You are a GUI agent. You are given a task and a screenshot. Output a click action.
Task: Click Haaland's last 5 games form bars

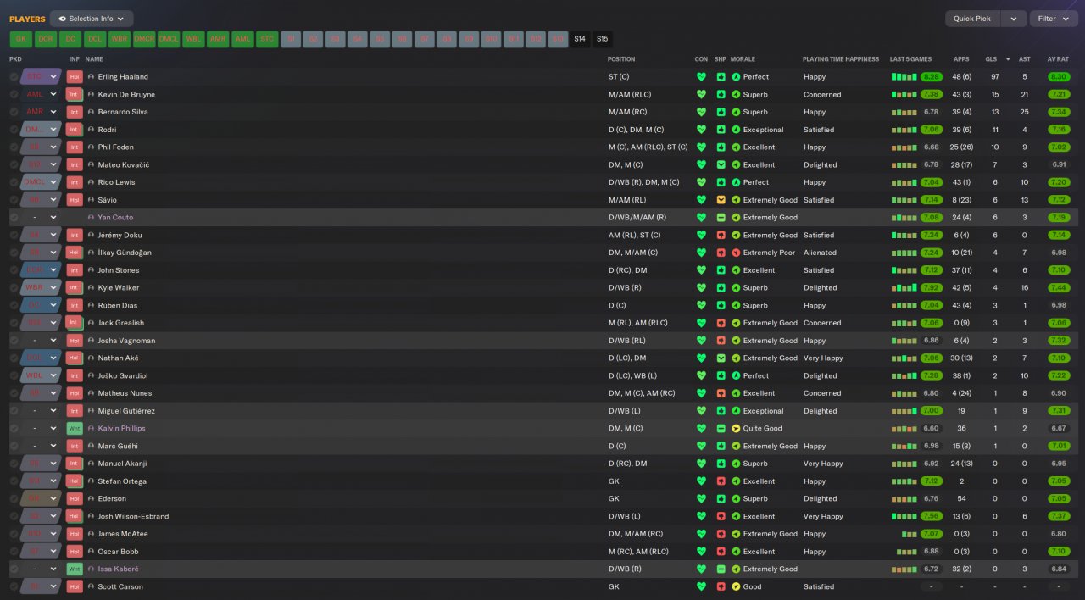[x=904, y=77]
